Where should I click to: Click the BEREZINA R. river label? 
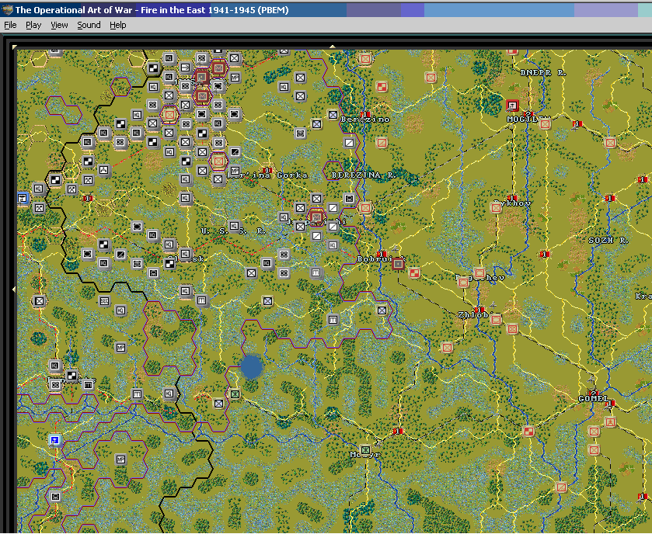(x=364, y=175)
